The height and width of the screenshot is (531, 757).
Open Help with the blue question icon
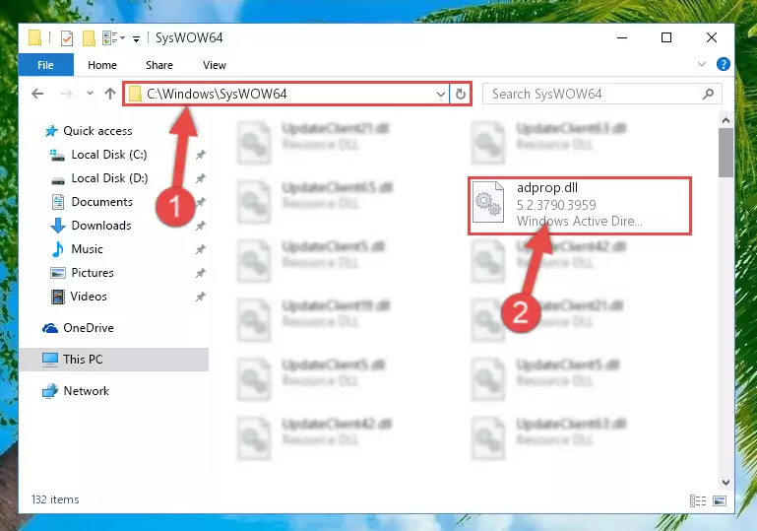coord(724,64)
